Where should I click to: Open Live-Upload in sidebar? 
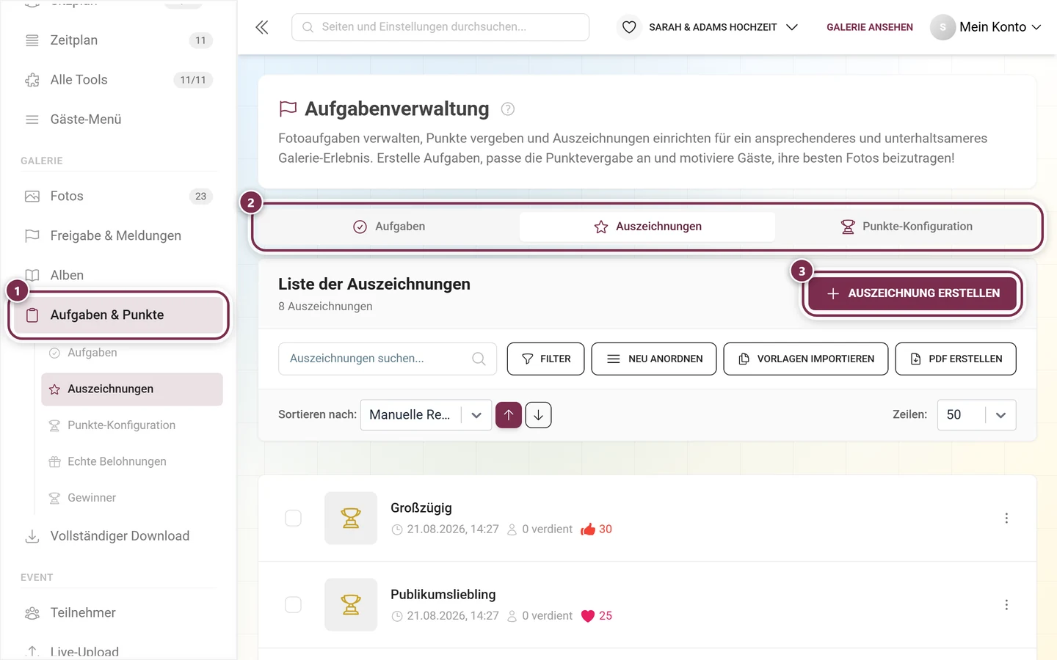[84, 652]
